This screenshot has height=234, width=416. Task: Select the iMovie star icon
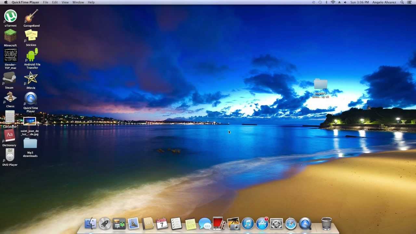click(31, 78)
